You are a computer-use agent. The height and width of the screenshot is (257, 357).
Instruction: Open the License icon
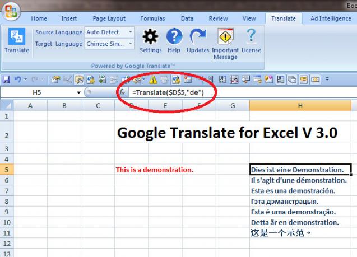(251, 40)
